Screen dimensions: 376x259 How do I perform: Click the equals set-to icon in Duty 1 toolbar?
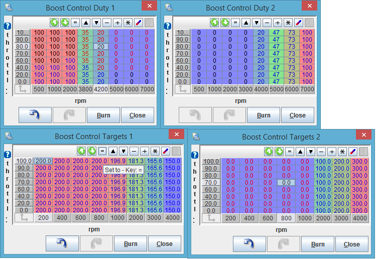(x=75, y=23)
